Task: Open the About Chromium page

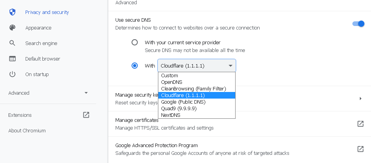Action: click(x=27, y=130)
